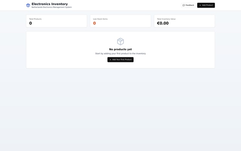Click the plus icon in Add Product
The image size is (241, 151).
coord(200,5)
